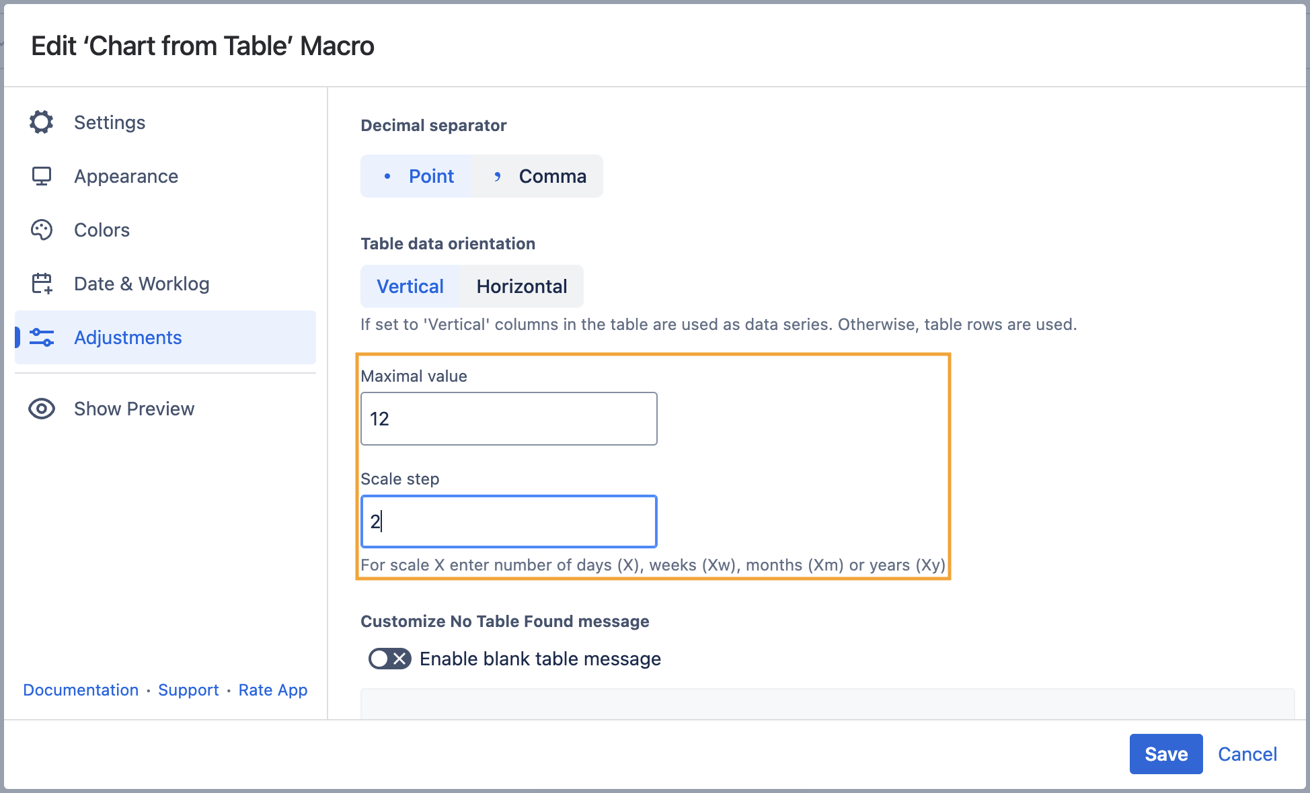Open the Appearance tab
Image resolution: width=1310 pixels, height=793 pixels.
pyautogui.click(x=126, y=176)
